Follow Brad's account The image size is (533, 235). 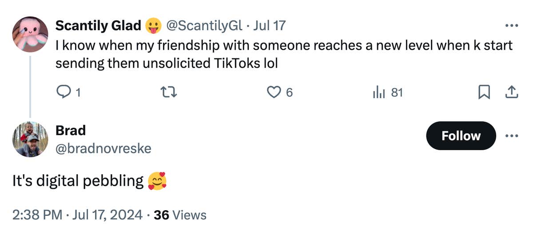461,135
